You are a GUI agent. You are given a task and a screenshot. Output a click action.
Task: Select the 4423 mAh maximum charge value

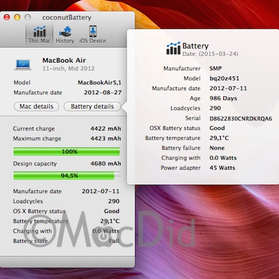(105, 138)
